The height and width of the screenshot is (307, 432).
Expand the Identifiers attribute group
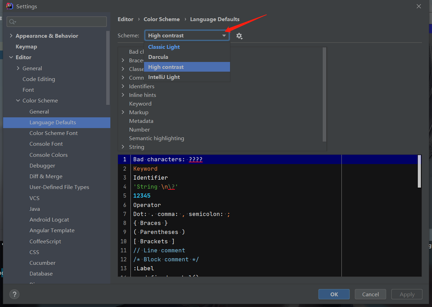pos(123,86)
